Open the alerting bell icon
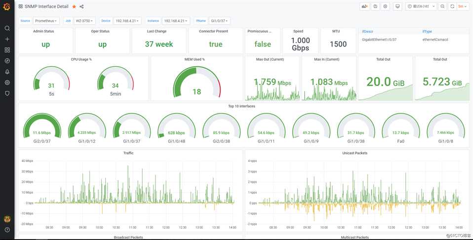Viewport: 473px width, 240px height. (7, 72)
